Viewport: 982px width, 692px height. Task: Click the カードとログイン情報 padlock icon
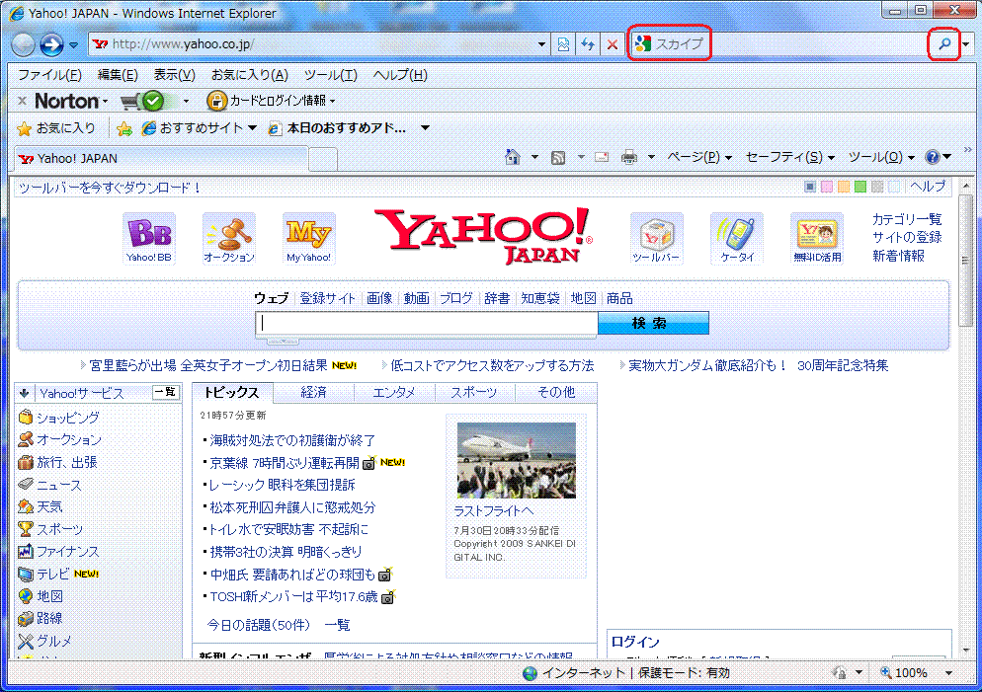pyautogui.click(x=216, y=101)
